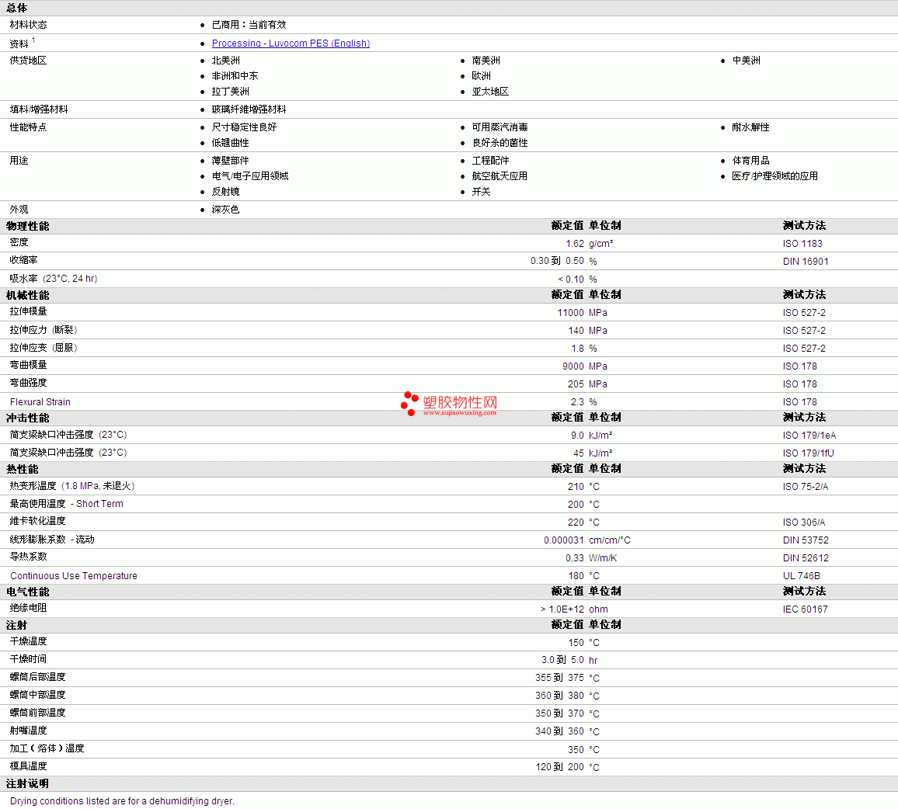The width and height of the screenshot is (898, 809).
Task: Click the 绝缘电阻 row label
Action: 29,608
